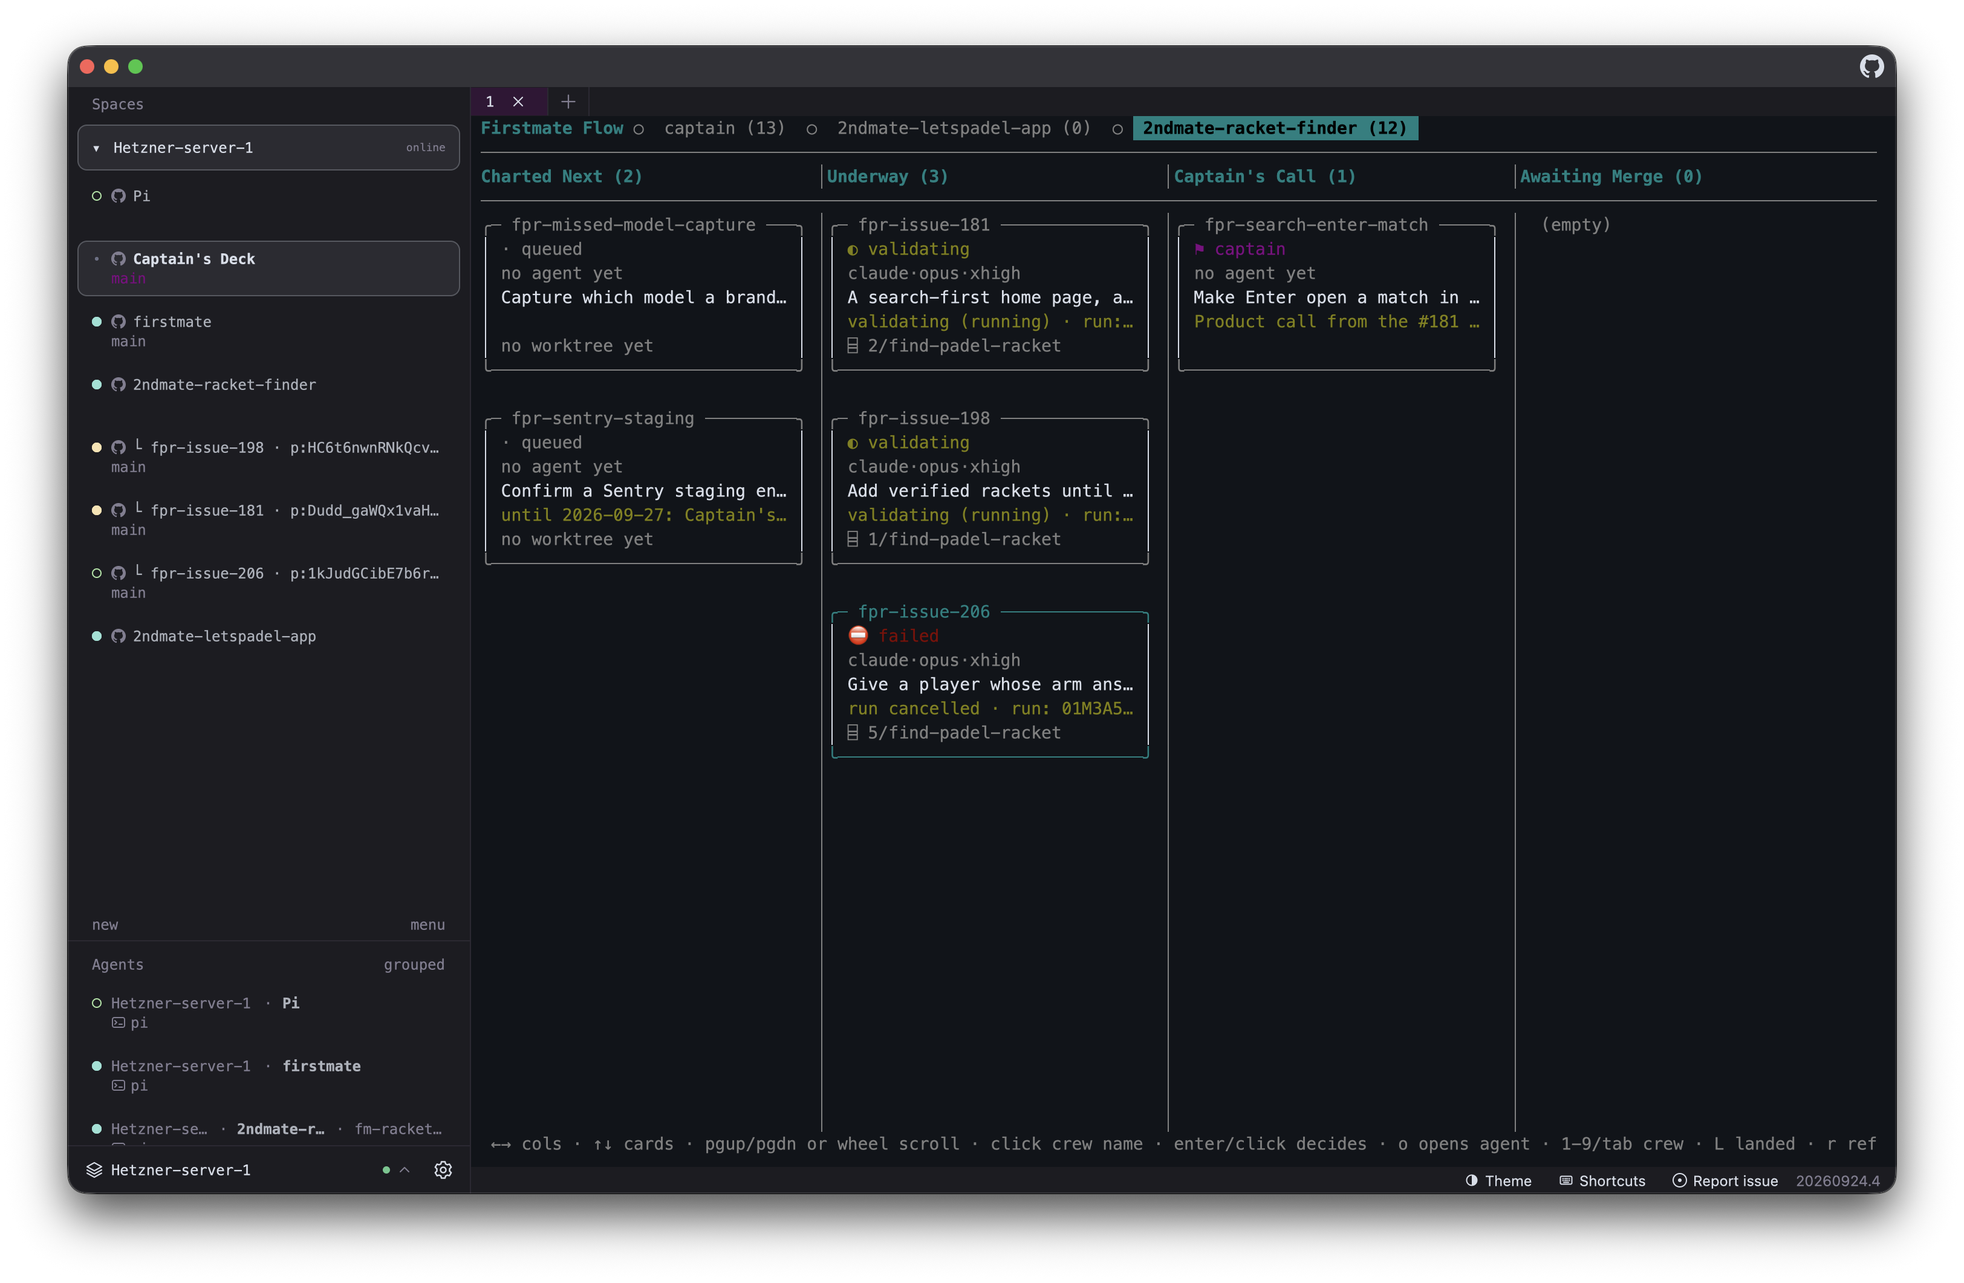Select the Captain's Deck space
This screenshot has width=1964, height=1283.
(x=268, y=268)
